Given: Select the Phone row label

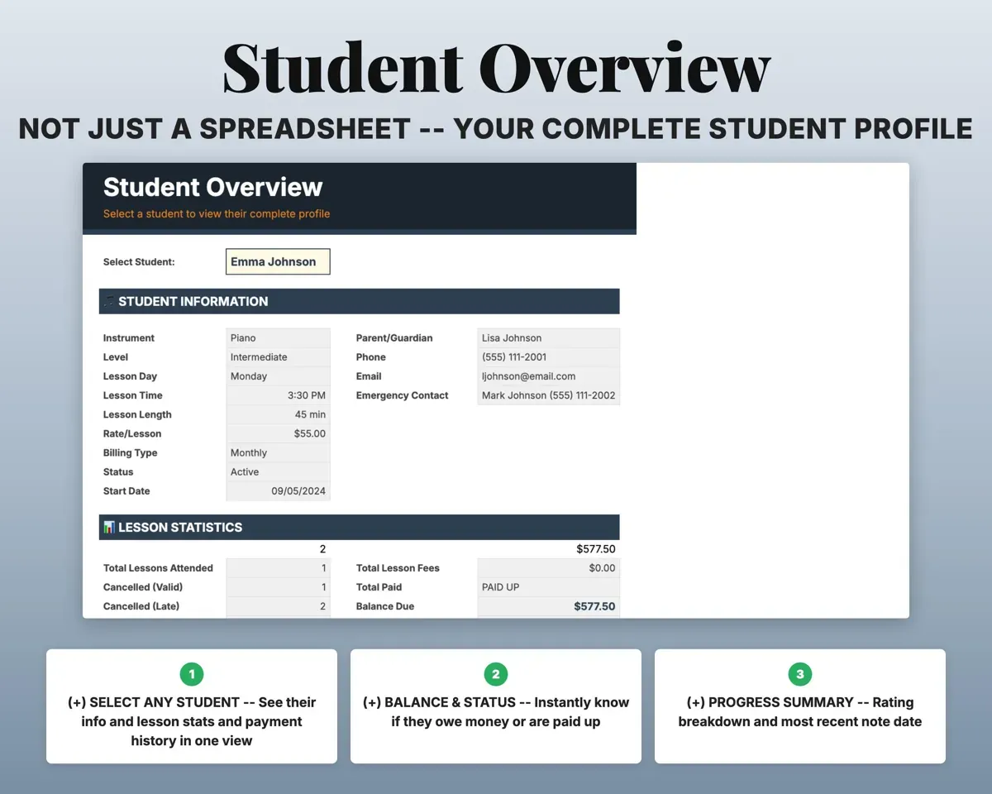Looking at the screenshot, I should (371, 357).
